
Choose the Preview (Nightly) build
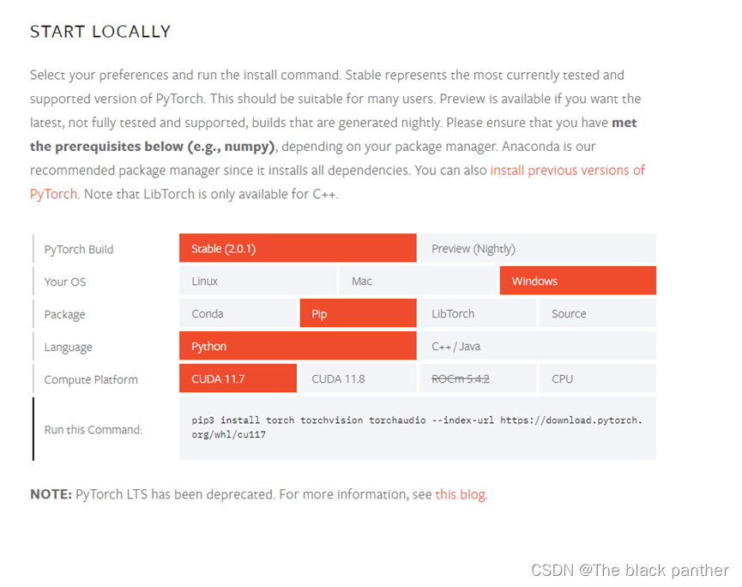point(537,249)
